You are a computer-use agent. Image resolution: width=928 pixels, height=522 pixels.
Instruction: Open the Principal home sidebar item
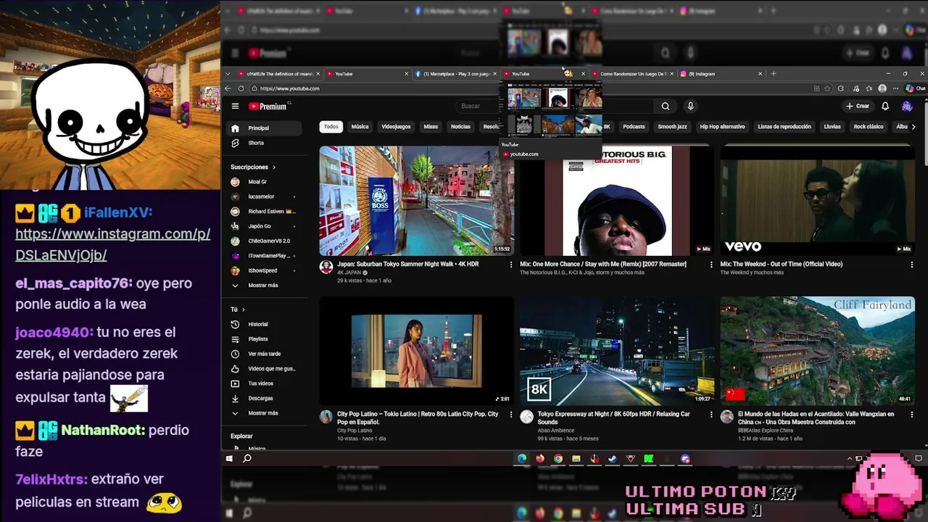(x=264, y=128)
